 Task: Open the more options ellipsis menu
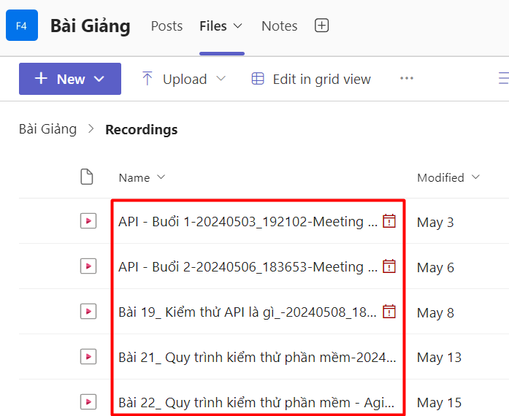coord(407,79)
